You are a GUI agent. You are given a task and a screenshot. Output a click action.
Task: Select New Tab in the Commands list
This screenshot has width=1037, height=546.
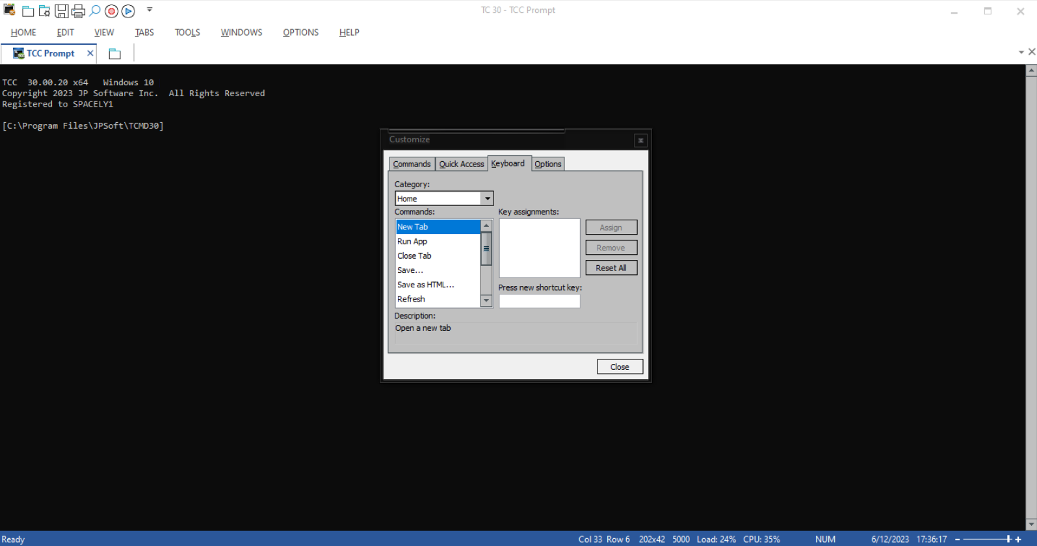point(438,227)
